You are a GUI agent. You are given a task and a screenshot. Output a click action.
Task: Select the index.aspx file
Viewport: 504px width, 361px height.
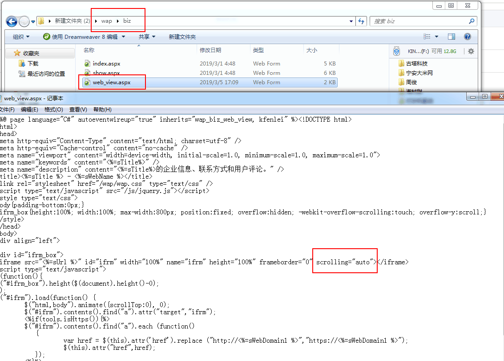click(106, 64)
